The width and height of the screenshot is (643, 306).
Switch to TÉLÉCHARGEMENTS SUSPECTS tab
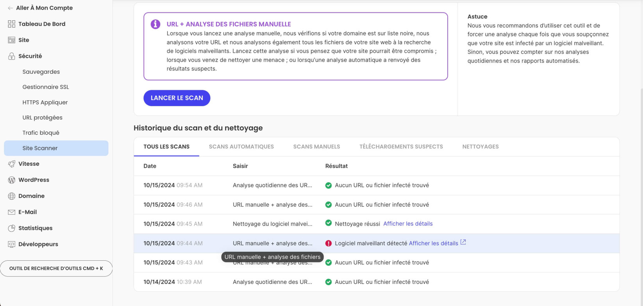coord(401,147)
